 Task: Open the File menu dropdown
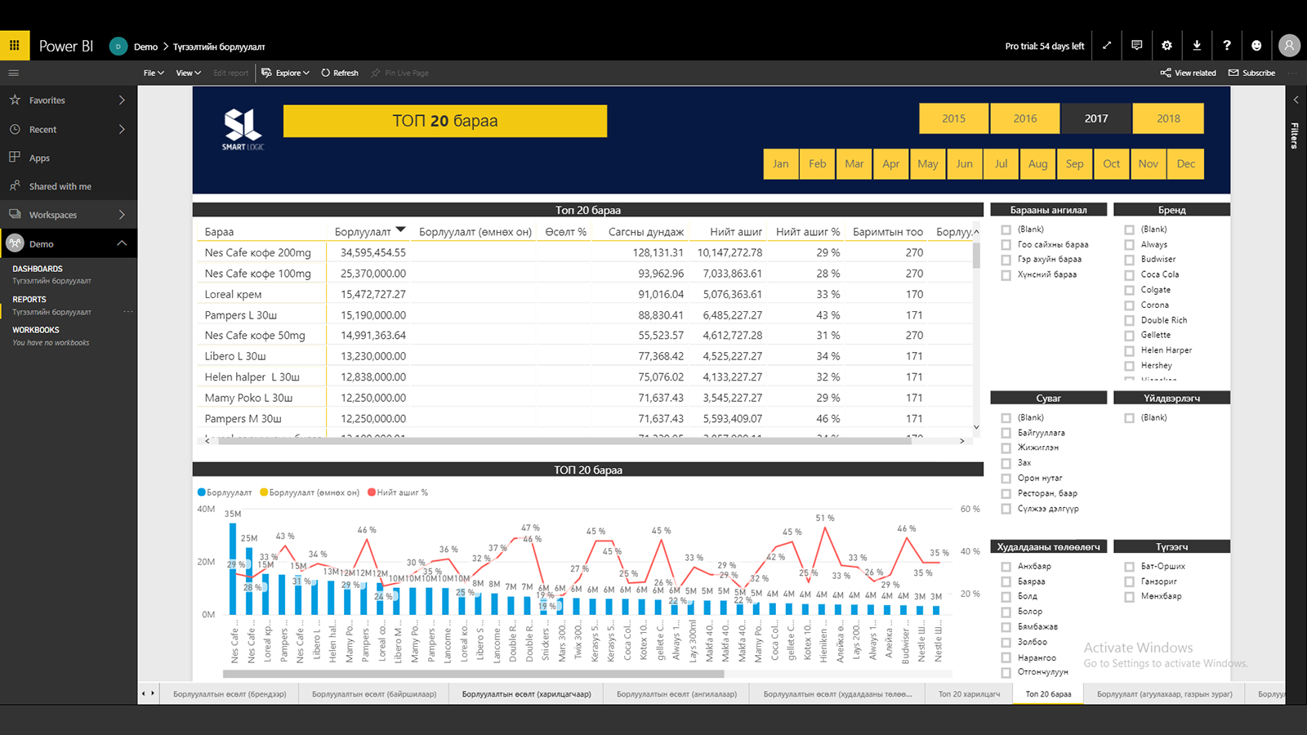(154, 73)
